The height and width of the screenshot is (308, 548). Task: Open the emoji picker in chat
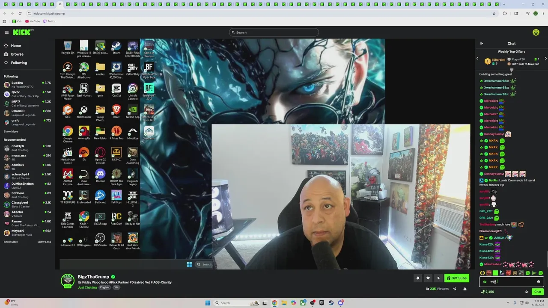pyautogui.click(x=539, y=281)
